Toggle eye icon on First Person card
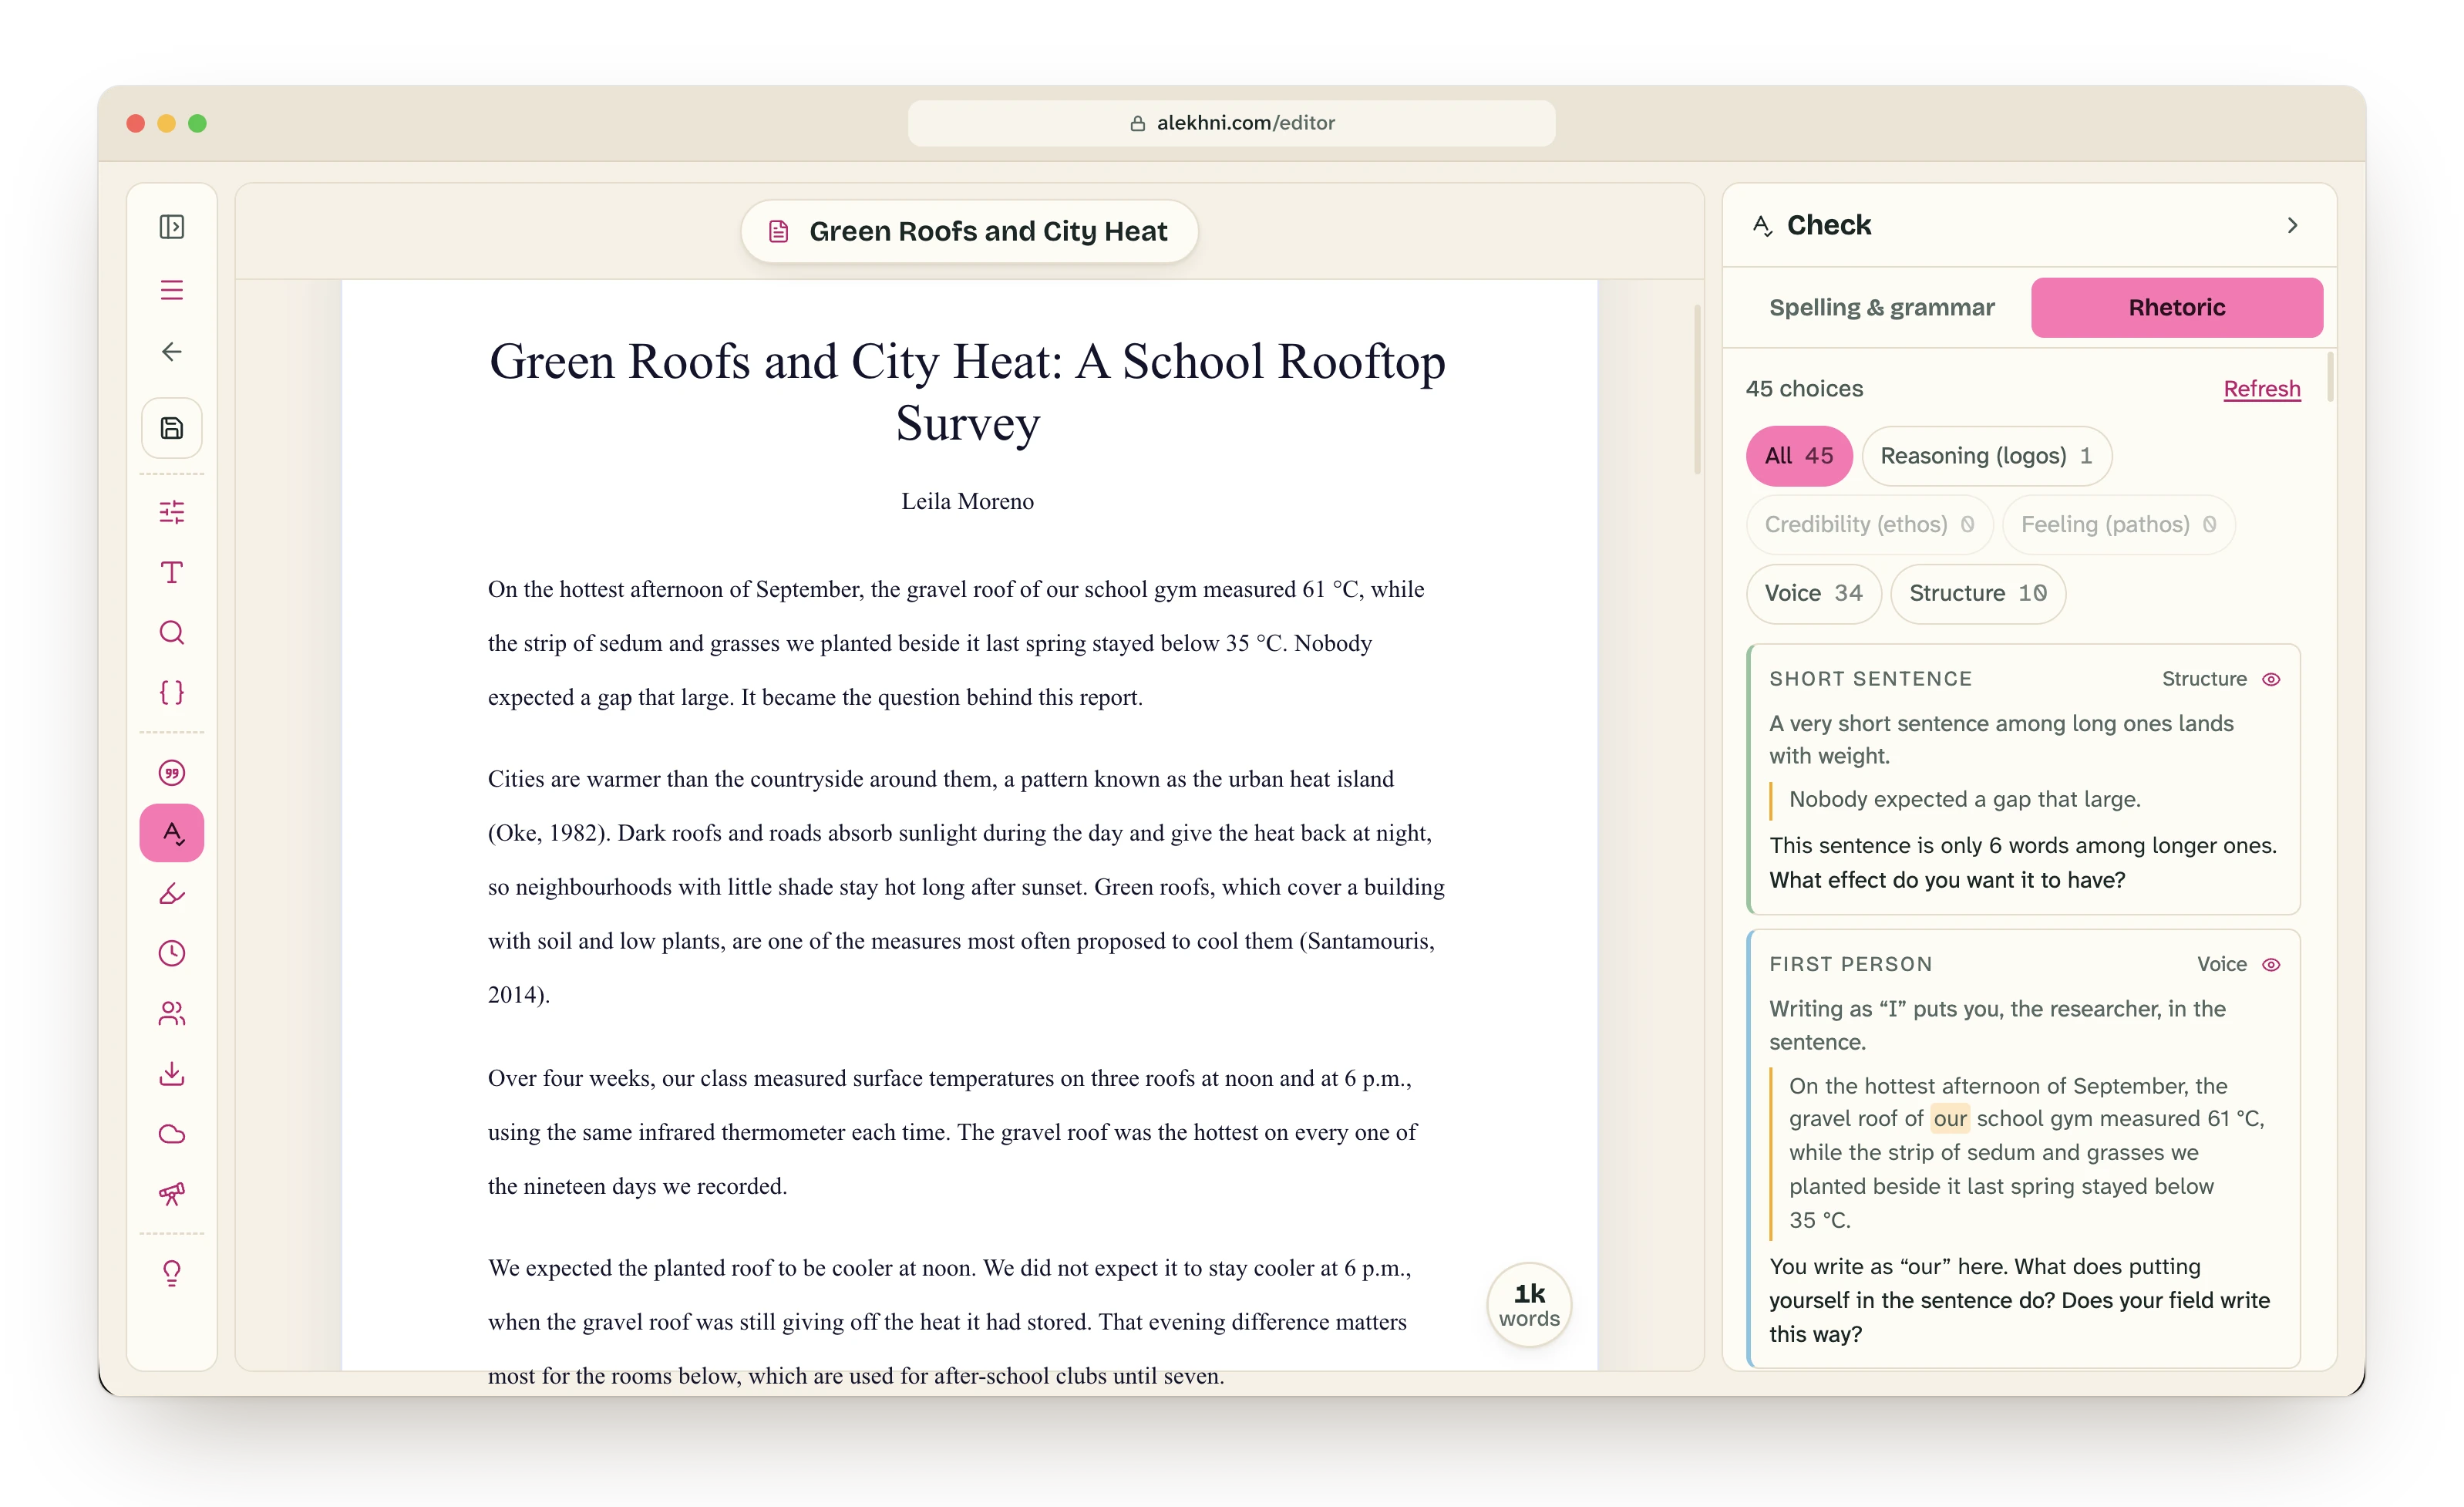Image resolution: width=2464 pixels, height=1507 pixels. pyautogui.click(x=2271, y=965)
